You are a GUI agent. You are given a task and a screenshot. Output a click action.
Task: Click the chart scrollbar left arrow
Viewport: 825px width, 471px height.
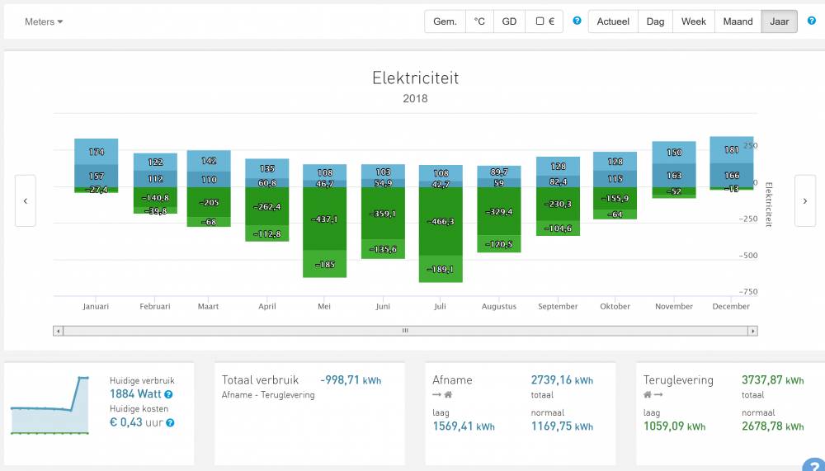point(58,331)
